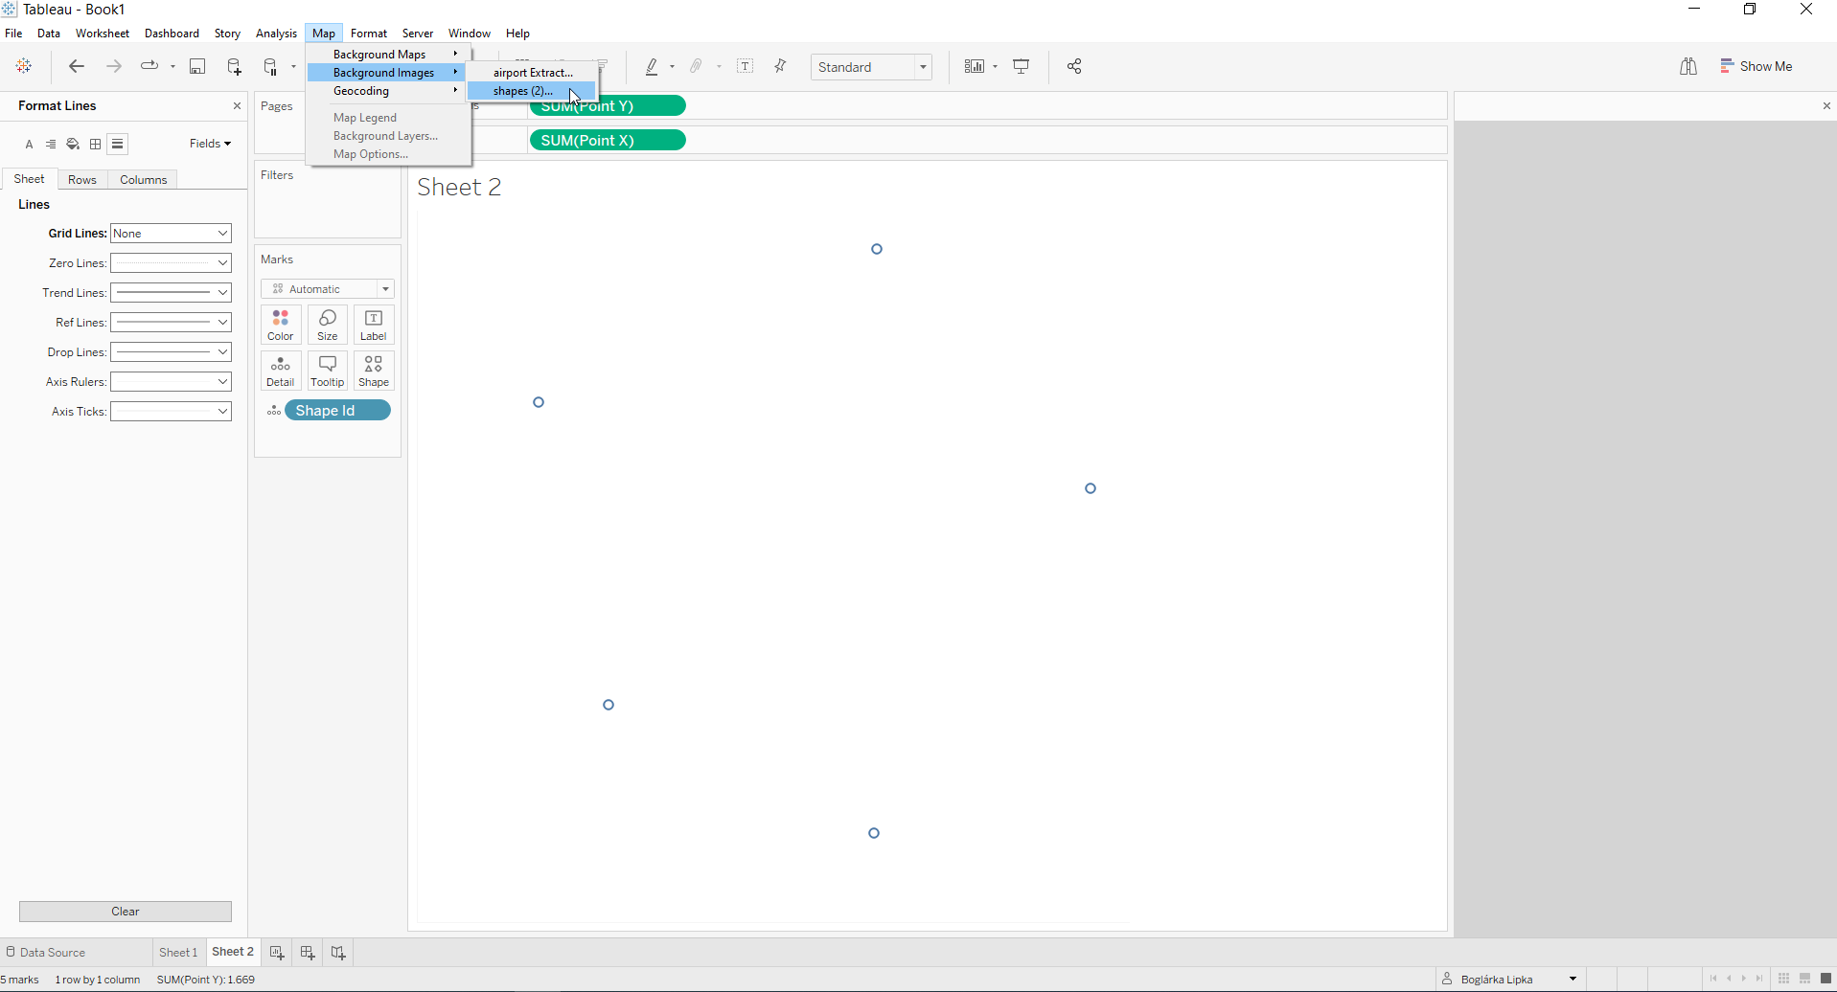Open the File menu
The image size is (1837, 992).
point(13,34)
